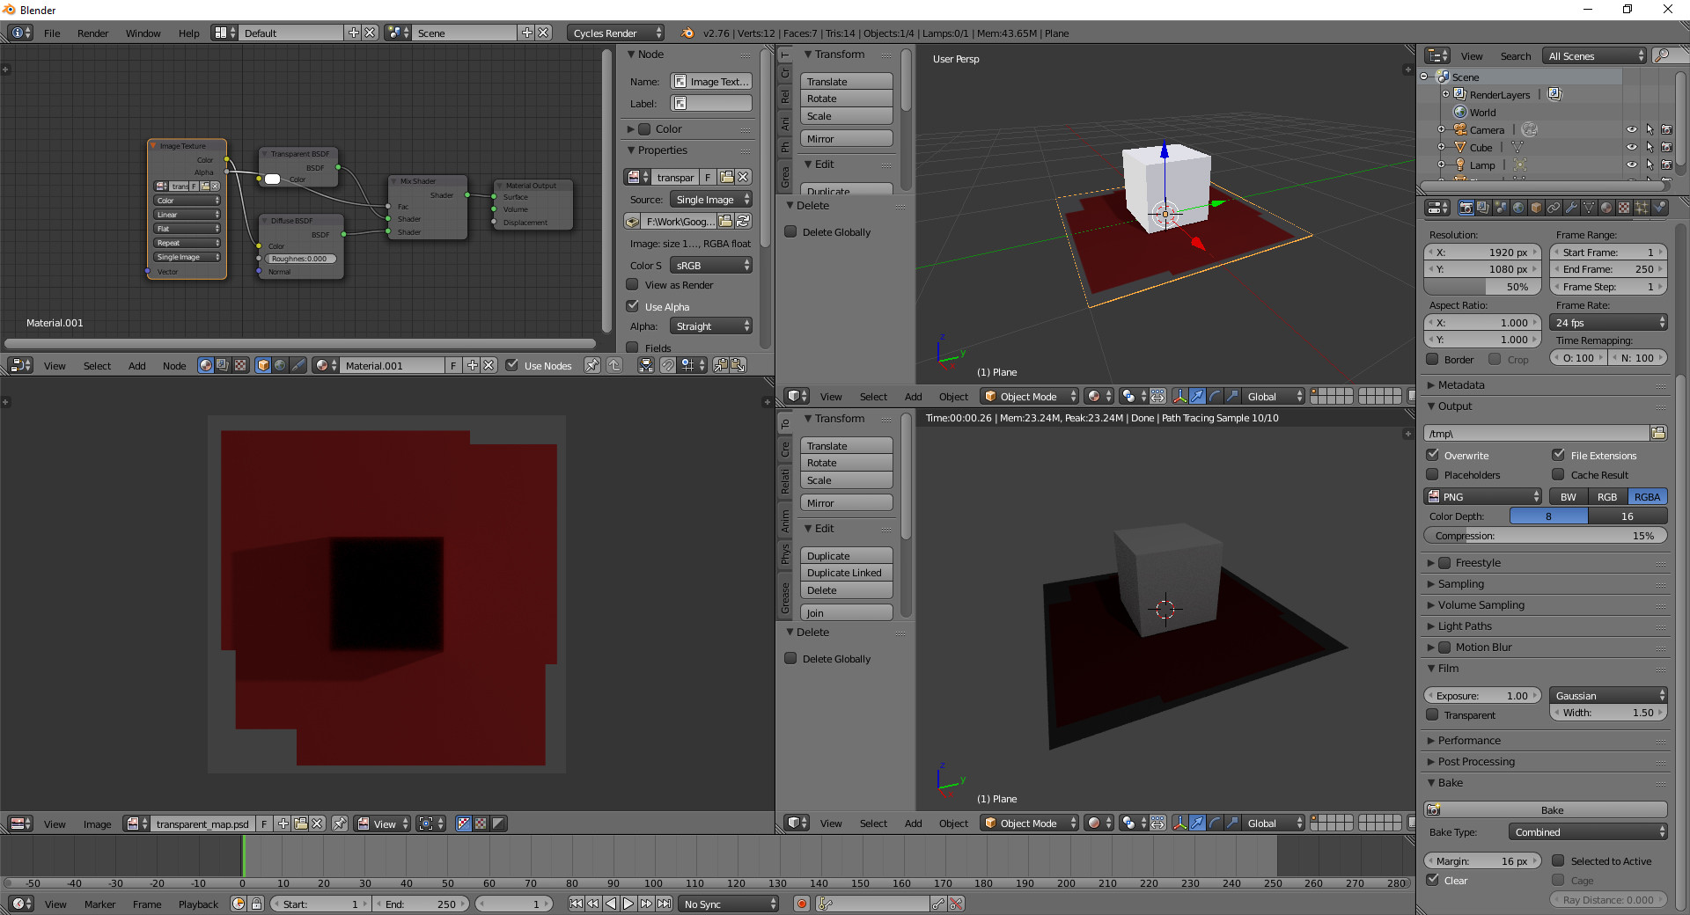Viewport: 1690px width, 915px height.
Task: Click the Camera object icon in the outliner
Action: [1460, 129]
